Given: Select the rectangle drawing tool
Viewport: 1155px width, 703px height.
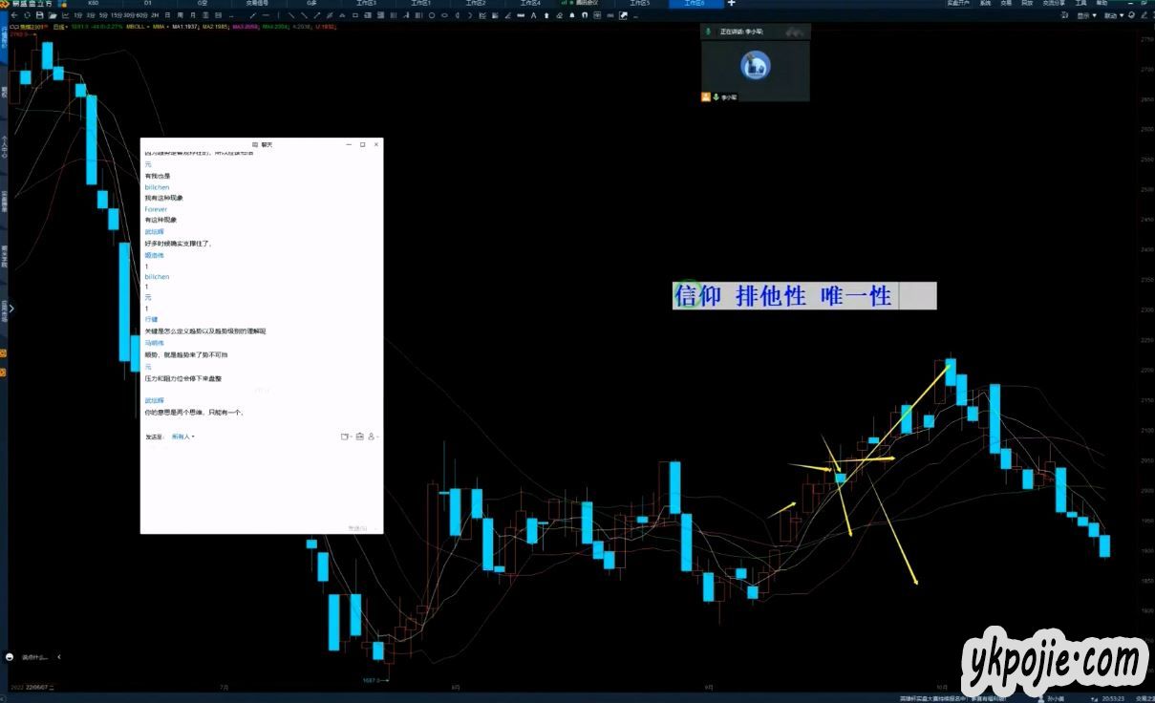Looking at the screenshot, I should (x=355, y=15).
